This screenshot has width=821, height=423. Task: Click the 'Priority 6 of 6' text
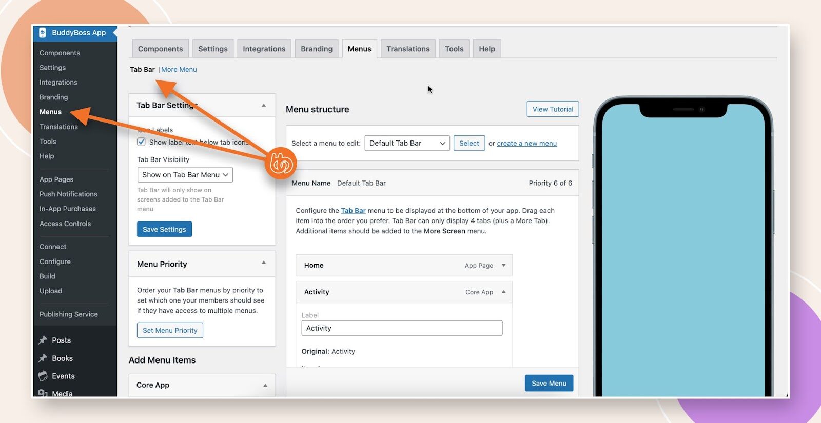[x=550, y=183]
